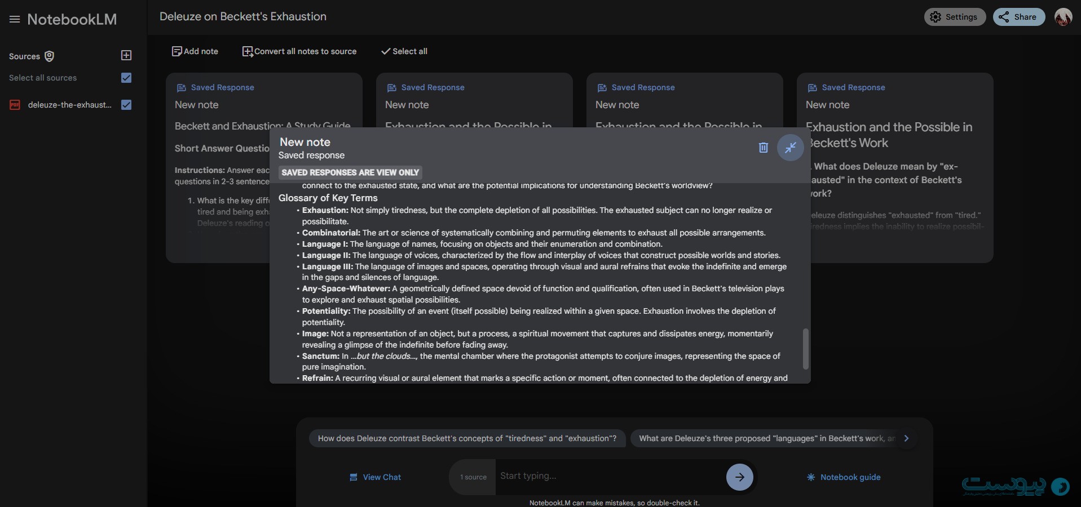Click the Combinatorial glossary term

tap(331, 233)
